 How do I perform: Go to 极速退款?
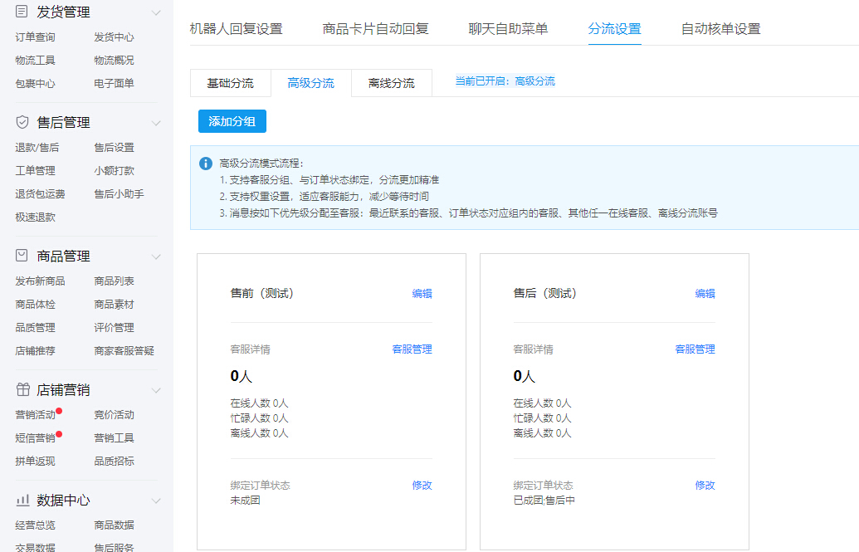(36, 217)
